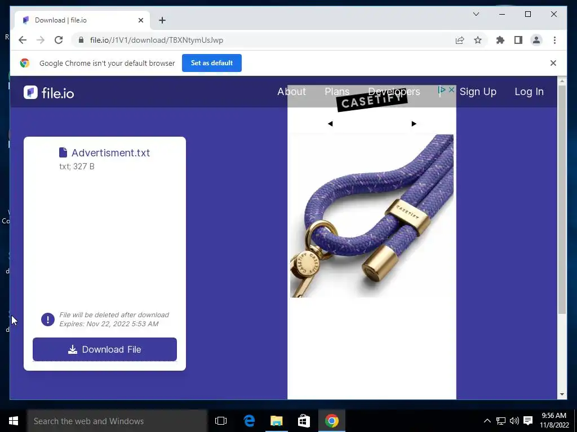Go back using the browser back arrow
The image size is (577, 432).
click(23, 40)
